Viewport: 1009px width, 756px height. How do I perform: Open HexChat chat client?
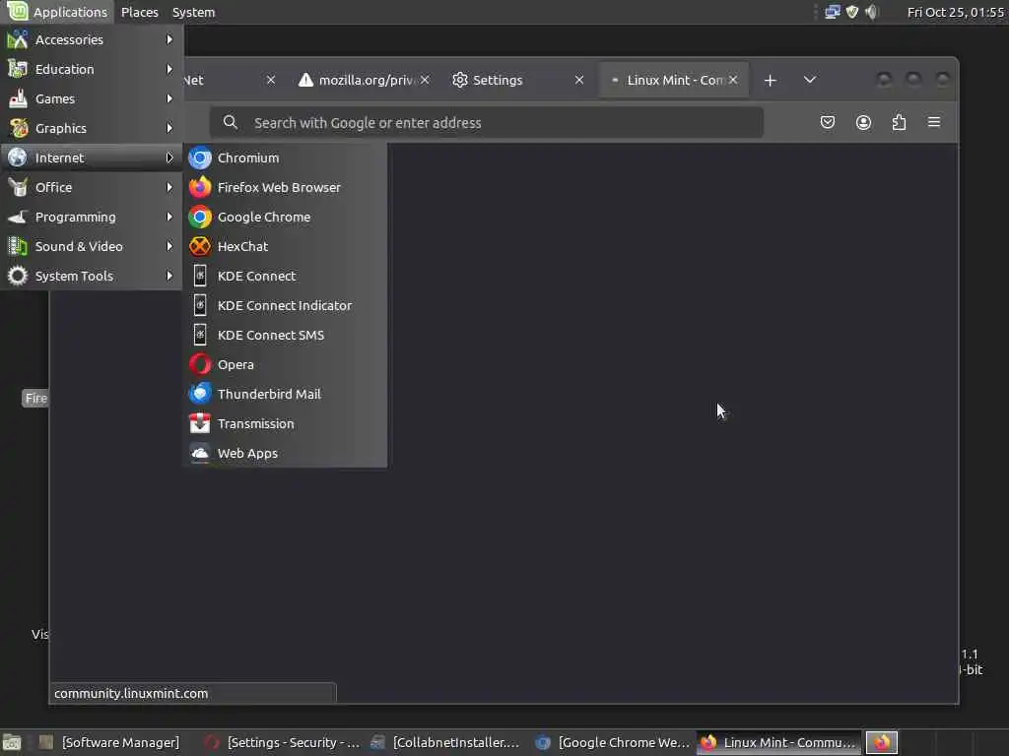coord(285,246)
